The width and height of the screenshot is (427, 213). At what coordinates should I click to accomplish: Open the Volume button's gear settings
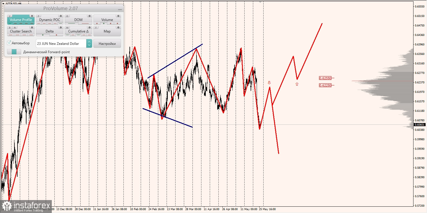click(118, 16)
